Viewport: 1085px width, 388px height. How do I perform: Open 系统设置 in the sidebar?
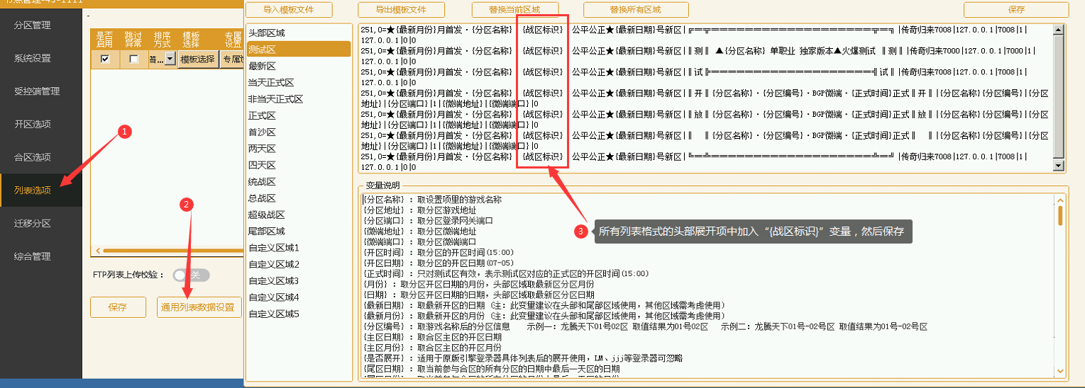[33, 58]
